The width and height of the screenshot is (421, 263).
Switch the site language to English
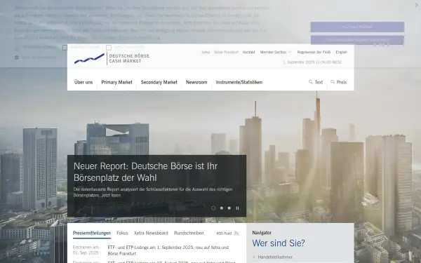coord(342,52)
